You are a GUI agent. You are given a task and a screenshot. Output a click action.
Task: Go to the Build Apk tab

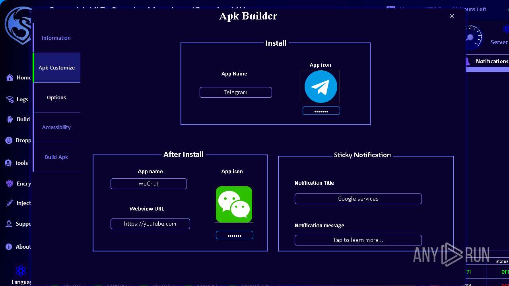point(56,157)
